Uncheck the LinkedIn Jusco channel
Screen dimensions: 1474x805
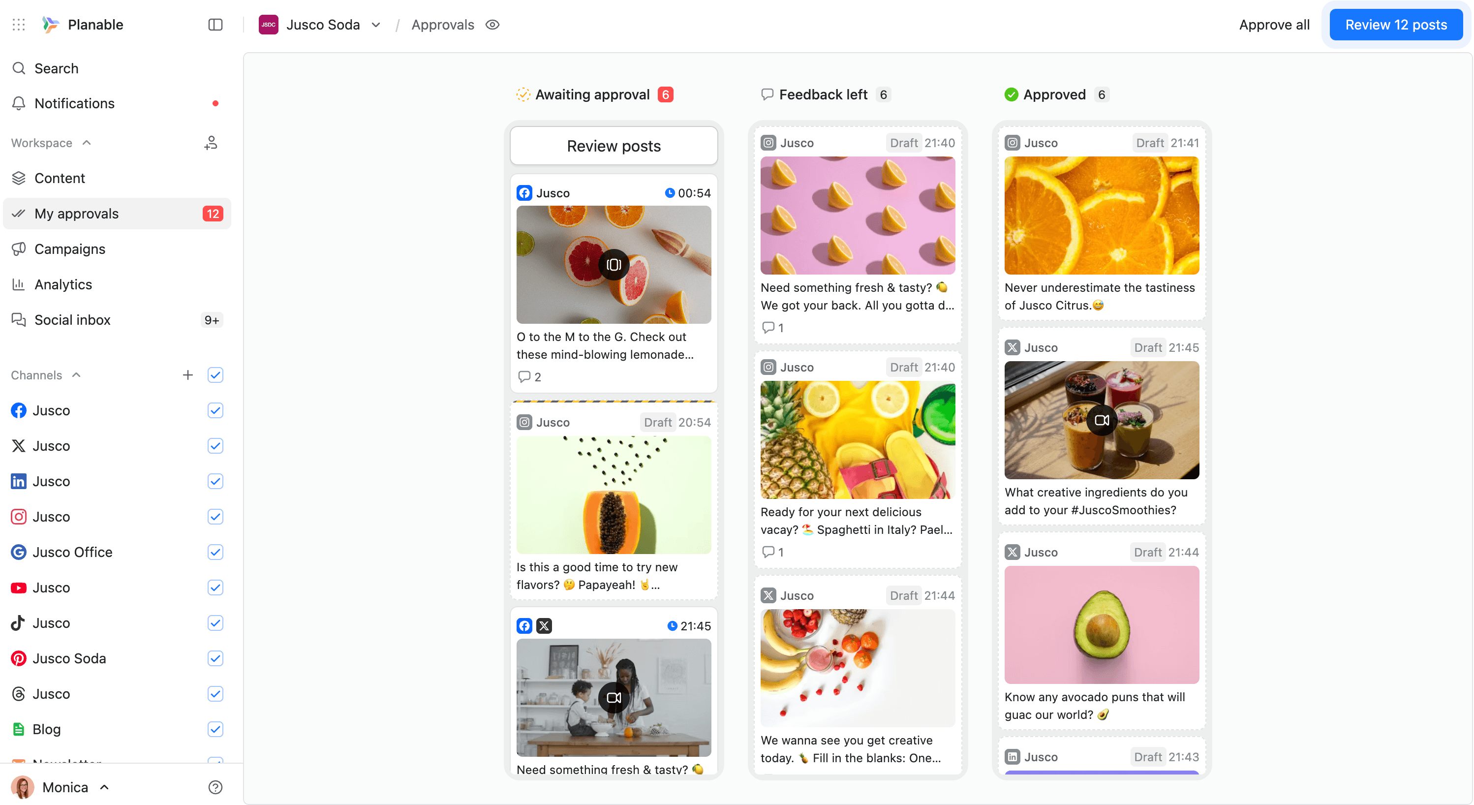coord(215,482)
